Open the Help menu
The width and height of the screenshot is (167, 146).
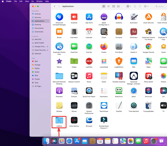[47, 1]
